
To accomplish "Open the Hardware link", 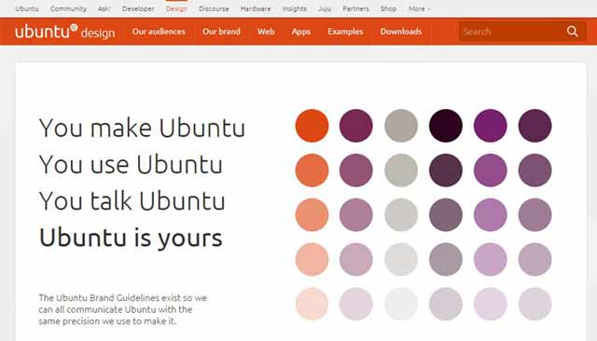I will click(x=256, y=8).
